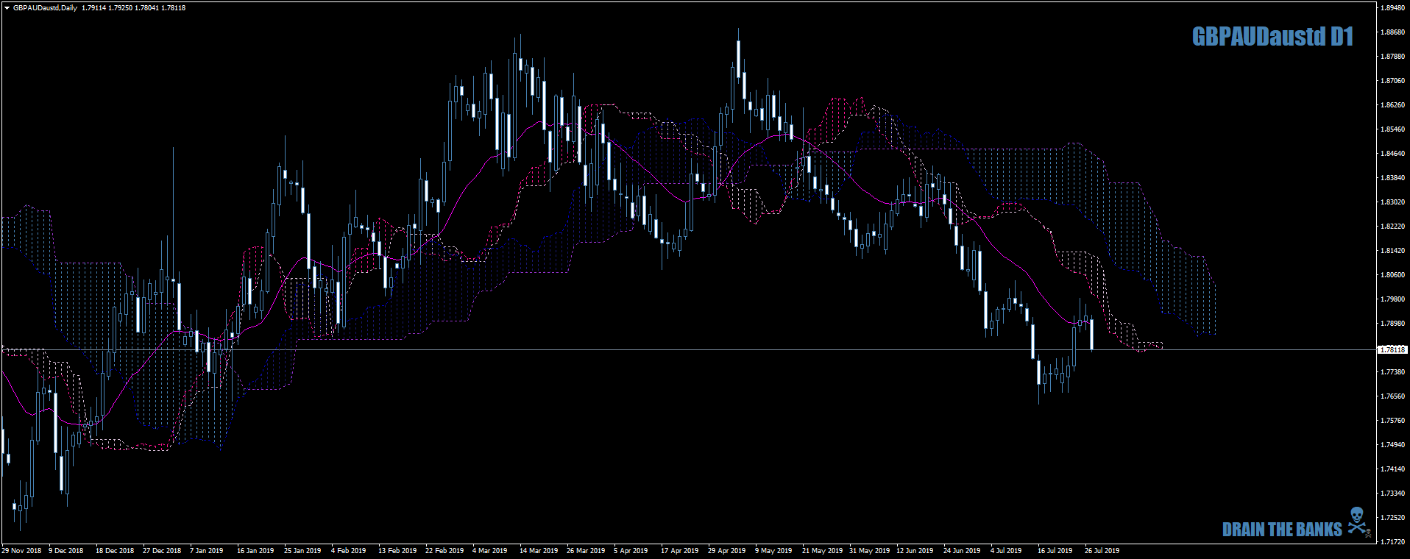Click the 5 Apr 2019 date label

[631, 551]
